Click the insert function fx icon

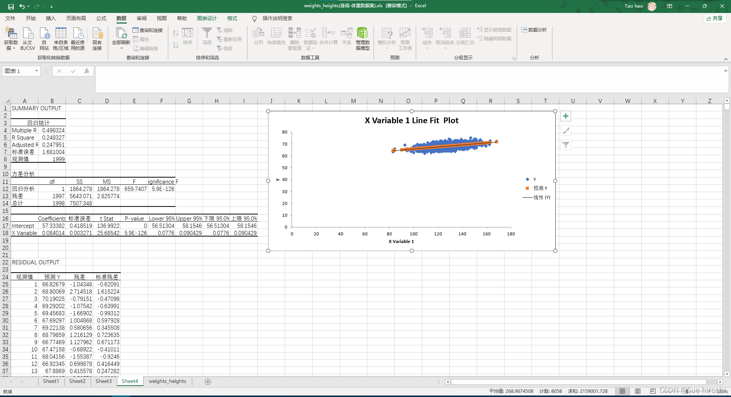tap(87, 71)
